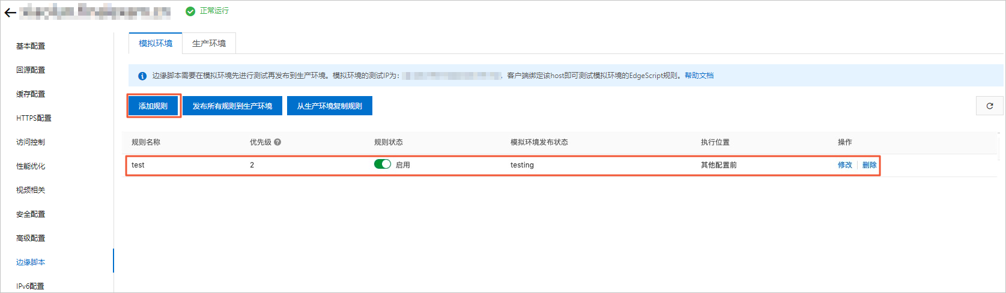Viewport: 1006px width, 293px height.
Task: Open the 帮助文档 link
Action: 699,76
